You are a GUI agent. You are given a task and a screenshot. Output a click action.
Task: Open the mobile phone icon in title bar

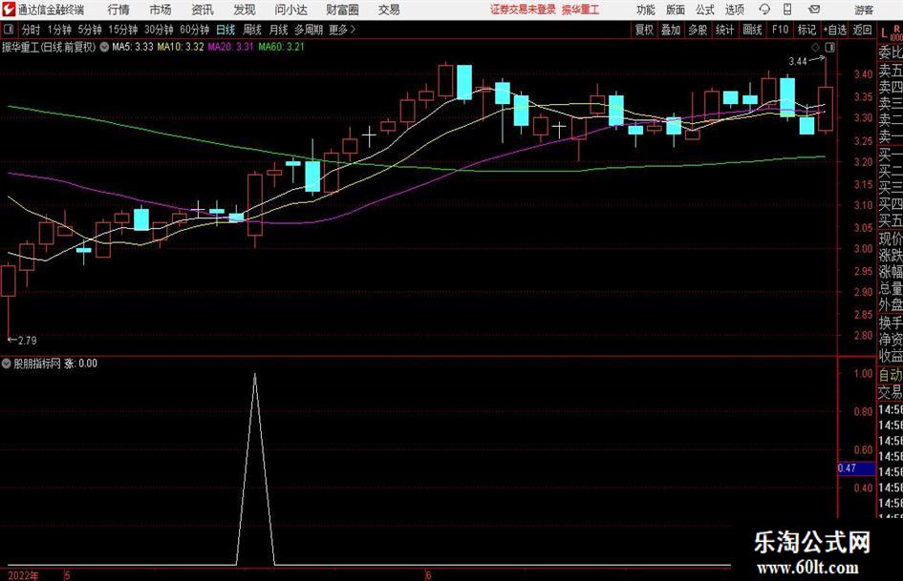787,10
